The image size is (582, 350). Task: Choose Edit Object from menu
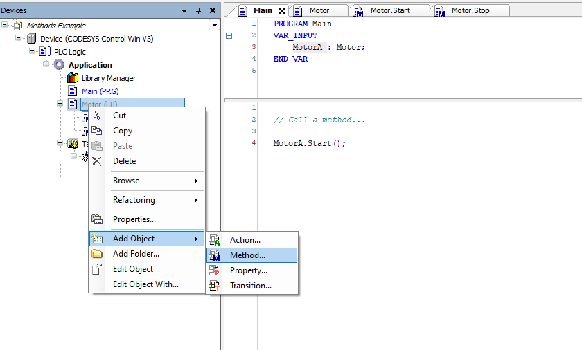coord(147,269)
